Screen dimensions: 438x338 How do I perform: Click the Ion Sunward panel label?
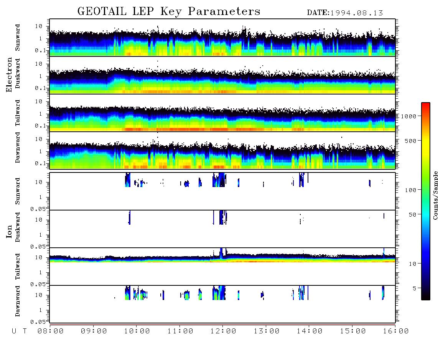18,191
